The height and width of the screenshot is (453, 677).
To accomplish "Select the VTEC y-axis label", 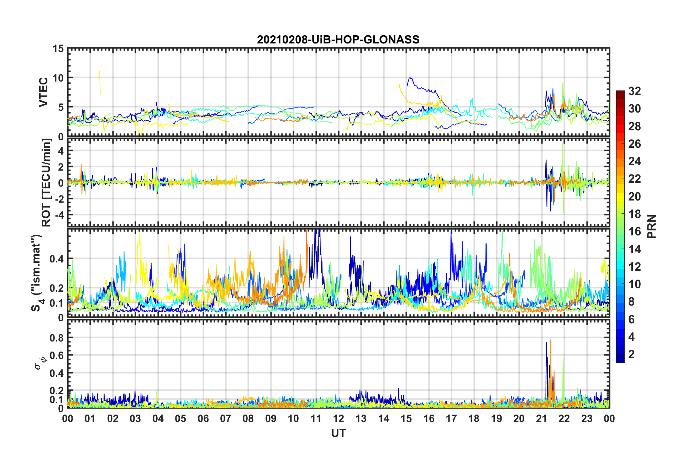I will (x=43, y=92).
